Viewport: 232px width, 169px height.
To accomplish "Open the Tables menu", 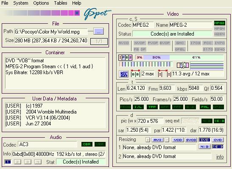I will (x=61, y=3).
